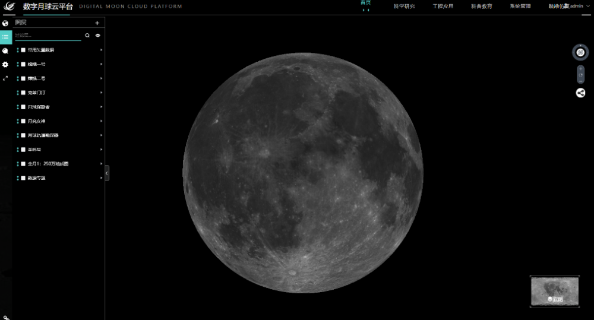594x320 pixels.
Task: Tick the 数据专题 layer checkbox
Action: (x=23, y=178)
